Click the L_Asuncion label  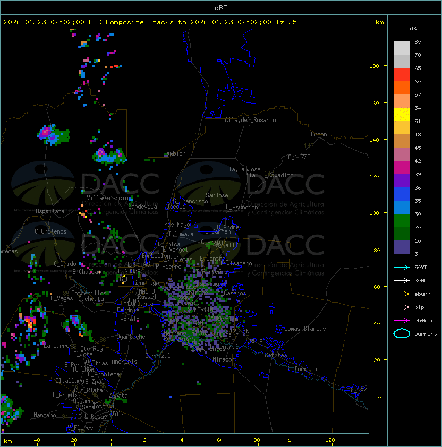pyautogui.click(x=242, y=207)
